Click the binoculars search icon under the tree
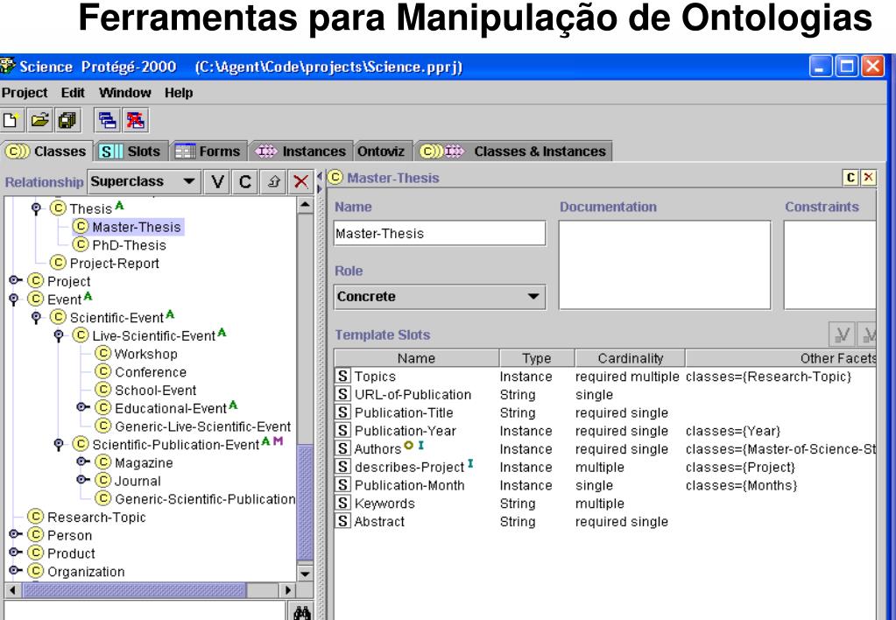Screen dimensions: 896x620 pyautogui.click(x=301, y=613)
